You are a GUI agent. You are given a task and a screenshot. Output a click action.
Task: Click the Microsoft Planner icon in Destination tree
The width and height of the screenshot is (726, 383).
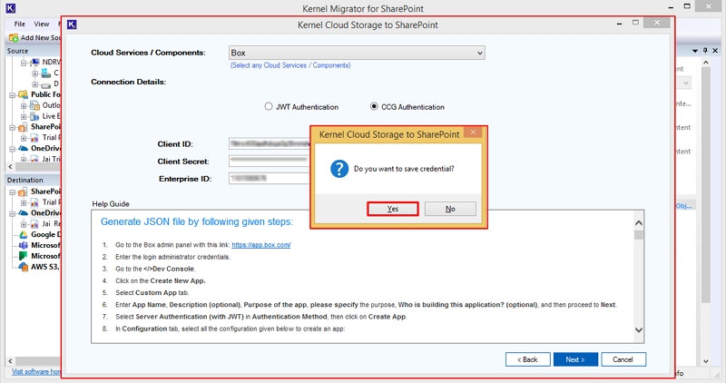pos(24,256)
